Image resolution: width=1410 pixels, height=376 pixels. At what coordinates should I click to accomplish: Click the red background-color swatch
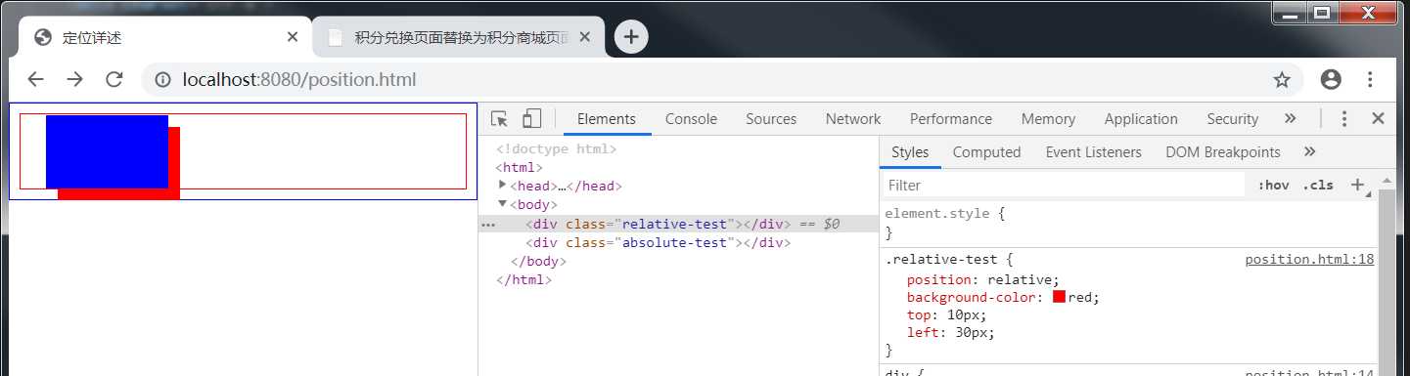(1059, 297)
